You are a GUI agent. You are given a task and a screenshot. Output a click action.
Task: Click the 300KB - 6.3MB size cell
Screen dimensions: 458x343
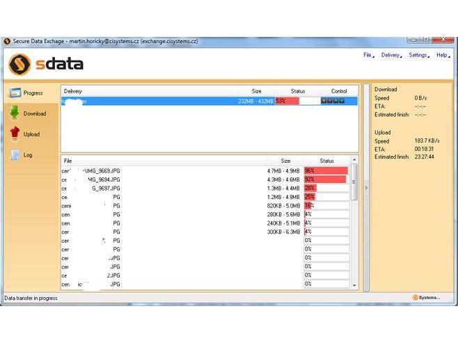click(x=283, y=232)
